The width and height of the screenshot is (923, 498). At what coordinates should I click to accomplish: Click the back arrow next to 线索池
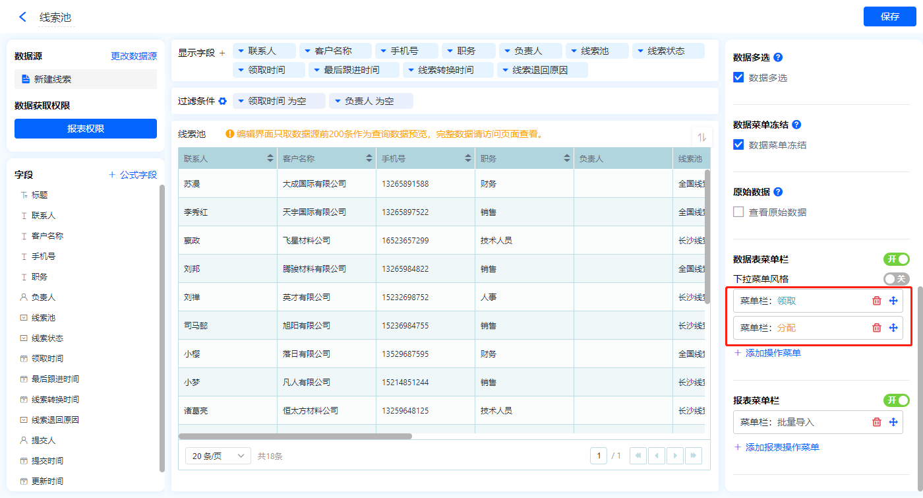(23, 17)
